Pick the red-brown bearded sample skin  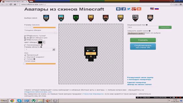(106, 18)
